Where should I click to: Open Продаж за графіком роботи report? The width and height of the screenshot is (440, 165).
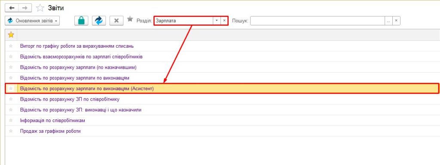click(51, 131)
